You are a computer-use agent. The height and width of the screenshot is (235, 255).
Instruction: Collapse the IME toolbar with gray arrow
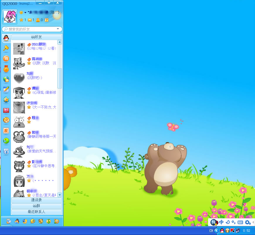[x=253, y=222]
